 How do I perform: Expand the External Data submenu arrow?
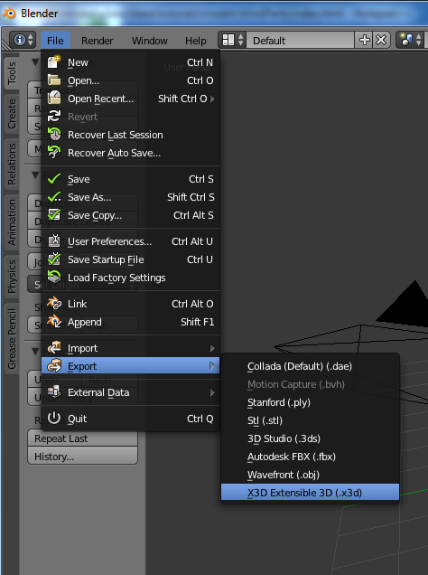tap(212, 392)
